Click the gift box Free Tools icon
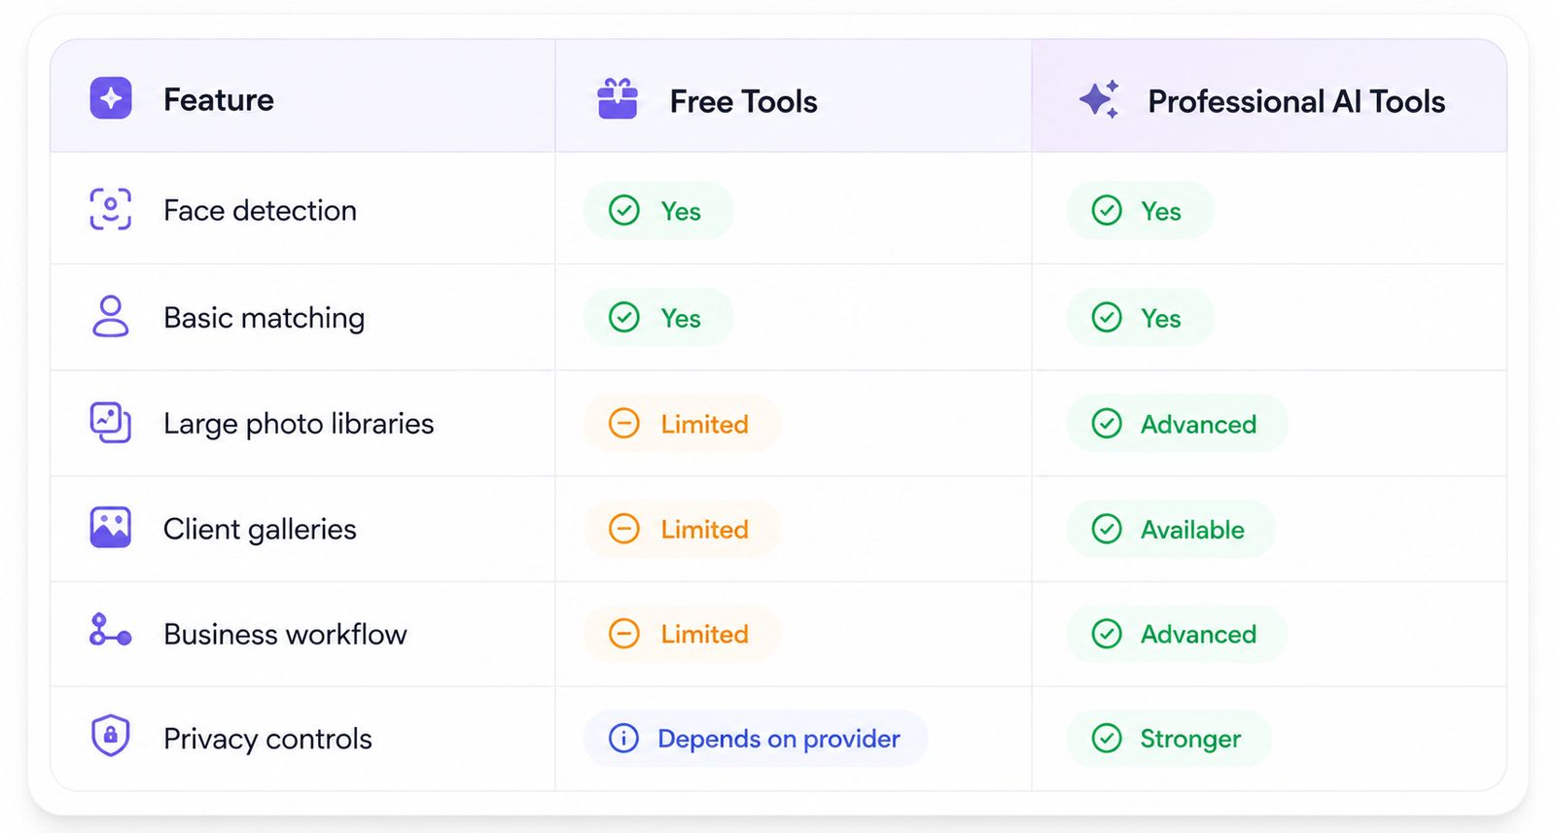1556x833 pixels. click(618, 99)
